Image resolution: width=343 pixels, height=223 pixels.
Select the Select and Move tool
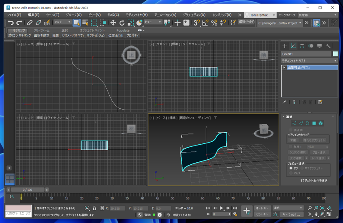point(113,23)
